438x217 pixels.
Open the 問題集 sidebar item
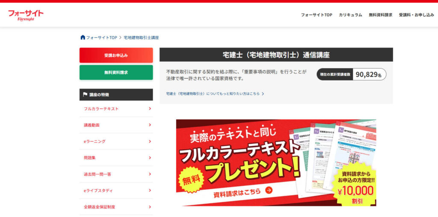click(x=116, y=158)
